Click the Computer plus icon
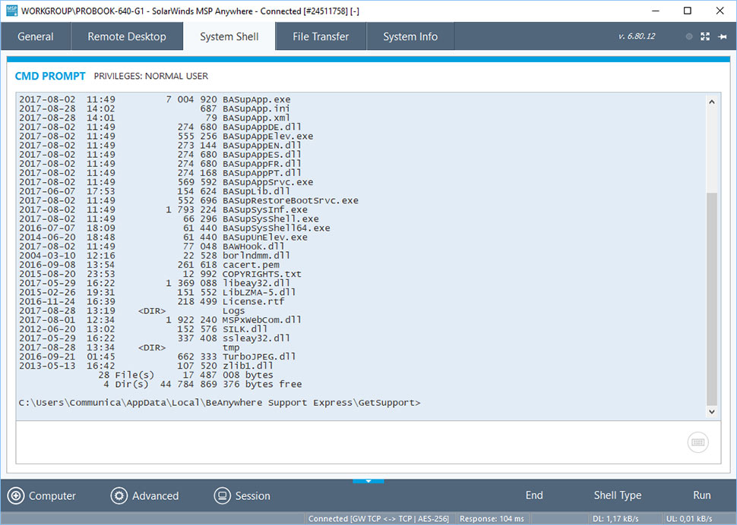737x525 pixels. pyautogui.click(x=15, y=495)
